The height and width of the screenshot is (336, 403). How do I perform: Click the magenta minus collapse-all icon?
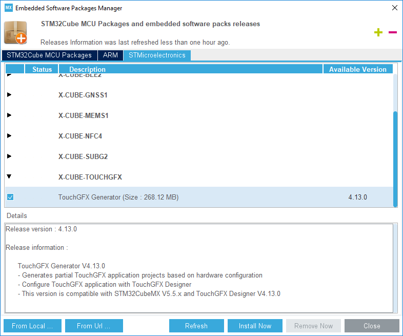[393, 32]
